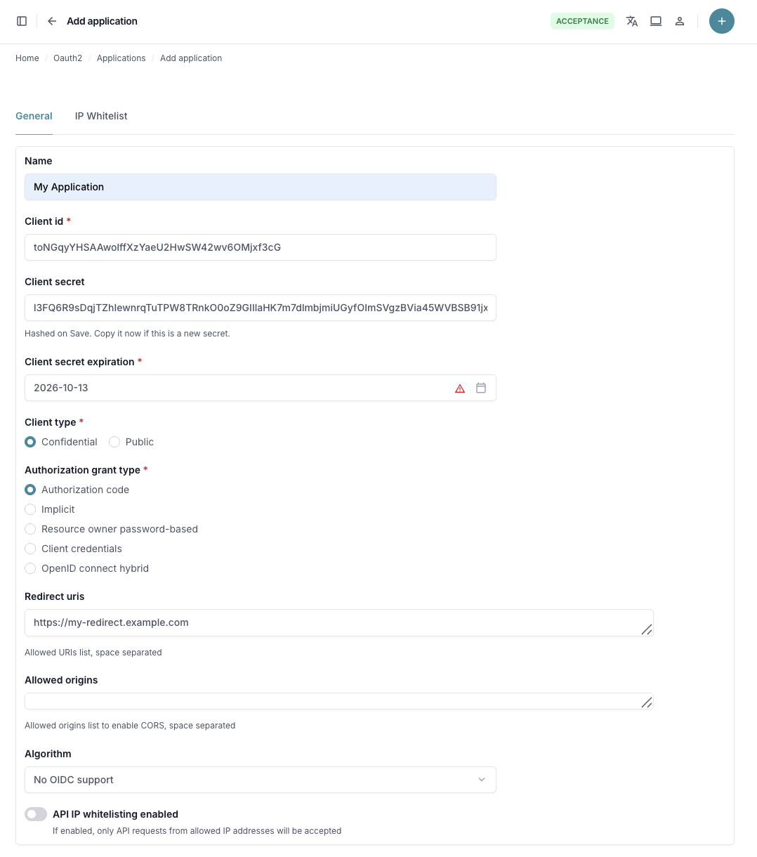Screen dimensions: 757x857
Task: Click the display/monitor icon in the header
Action: [656, 21]
